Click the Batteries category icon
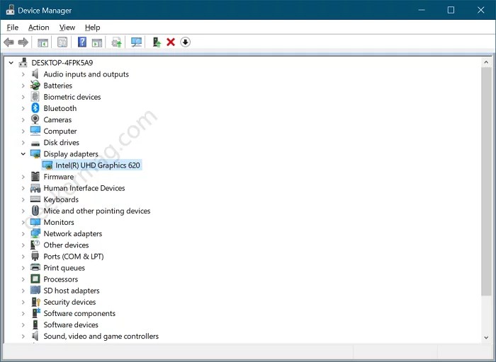The image size is (496, 362). pos(35,86)
